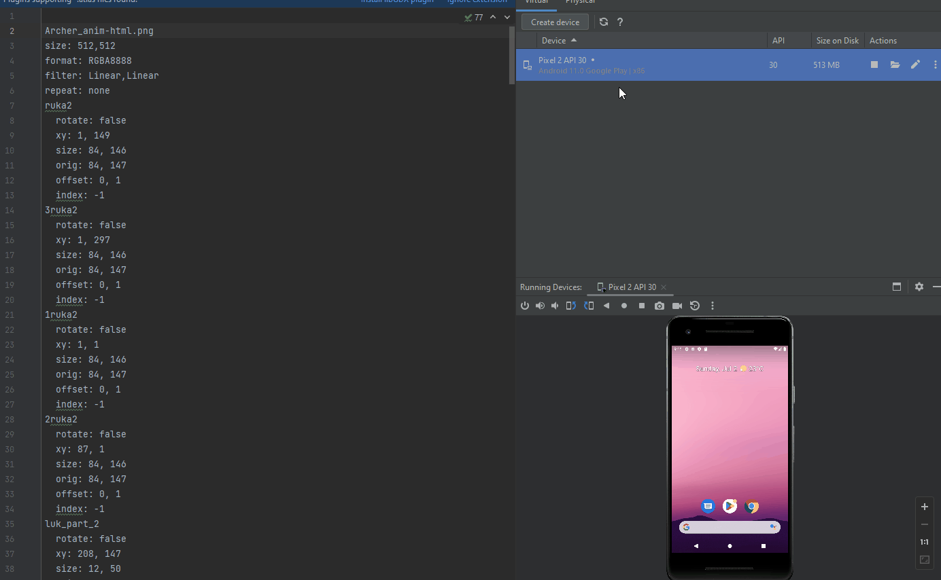
Task: Close the Pixel 2 API 30 running tab
Action: [664, 287]
